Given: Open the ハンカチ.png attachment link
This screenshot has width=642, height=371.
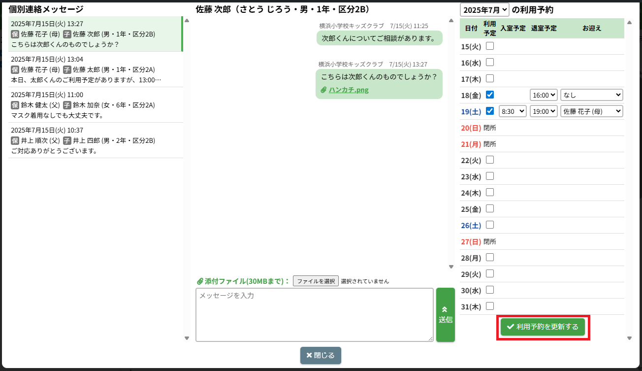Looking at the screenshot, I should tap(349, 90).
